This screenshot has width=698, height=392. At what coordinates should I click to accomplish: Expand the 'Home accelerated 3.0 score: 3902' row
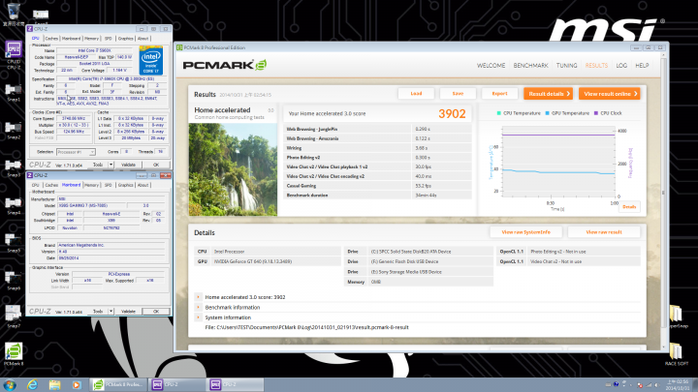pyautogui.click(x=199, y=297)
